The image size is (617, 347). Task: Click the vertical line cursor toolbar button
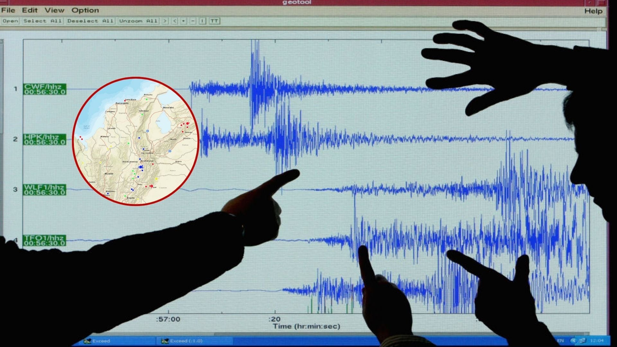pyautogui.click(x=202, y=21)
